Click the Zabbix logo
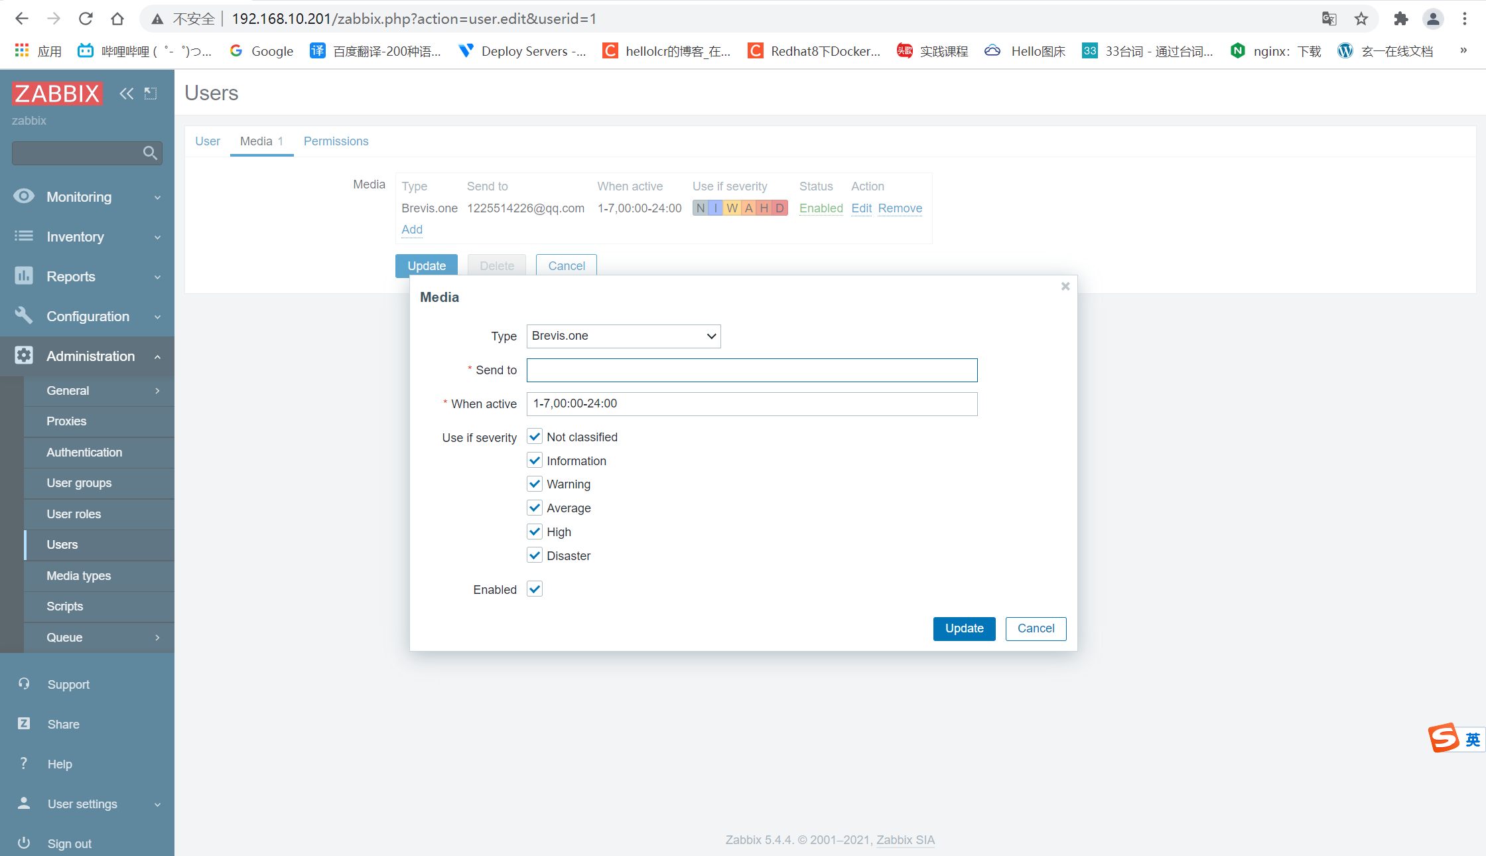 click(x=57, y=94)
